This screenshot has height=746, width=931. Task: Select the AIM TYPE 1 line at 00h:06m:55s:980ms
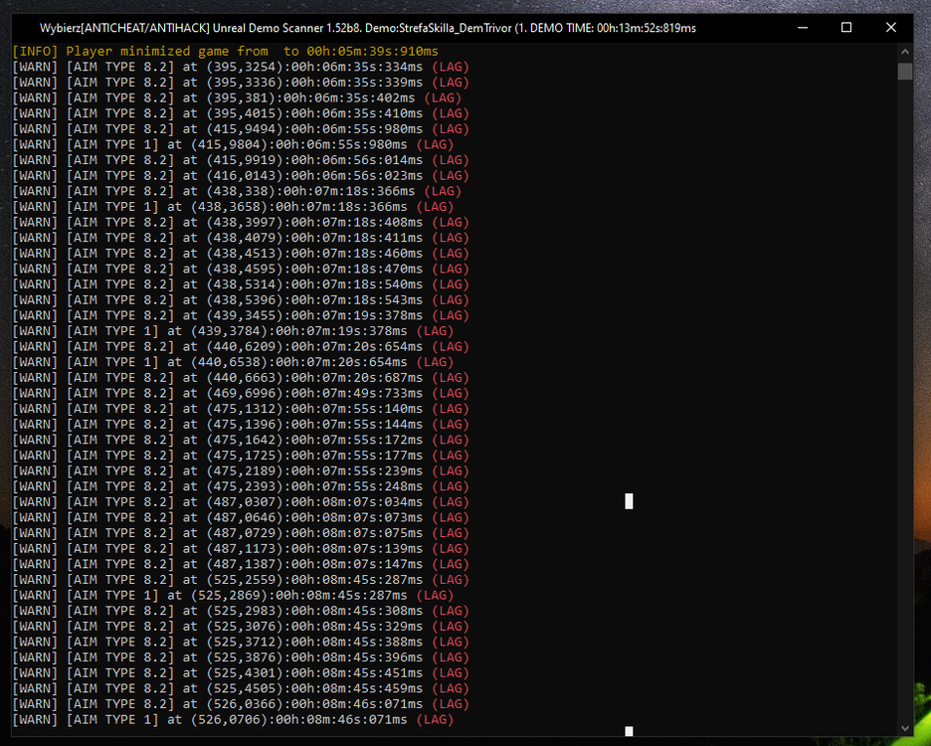(233, 144)
